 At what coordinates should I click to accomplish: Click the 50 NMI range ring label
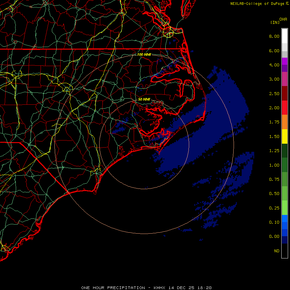point(144,99)
